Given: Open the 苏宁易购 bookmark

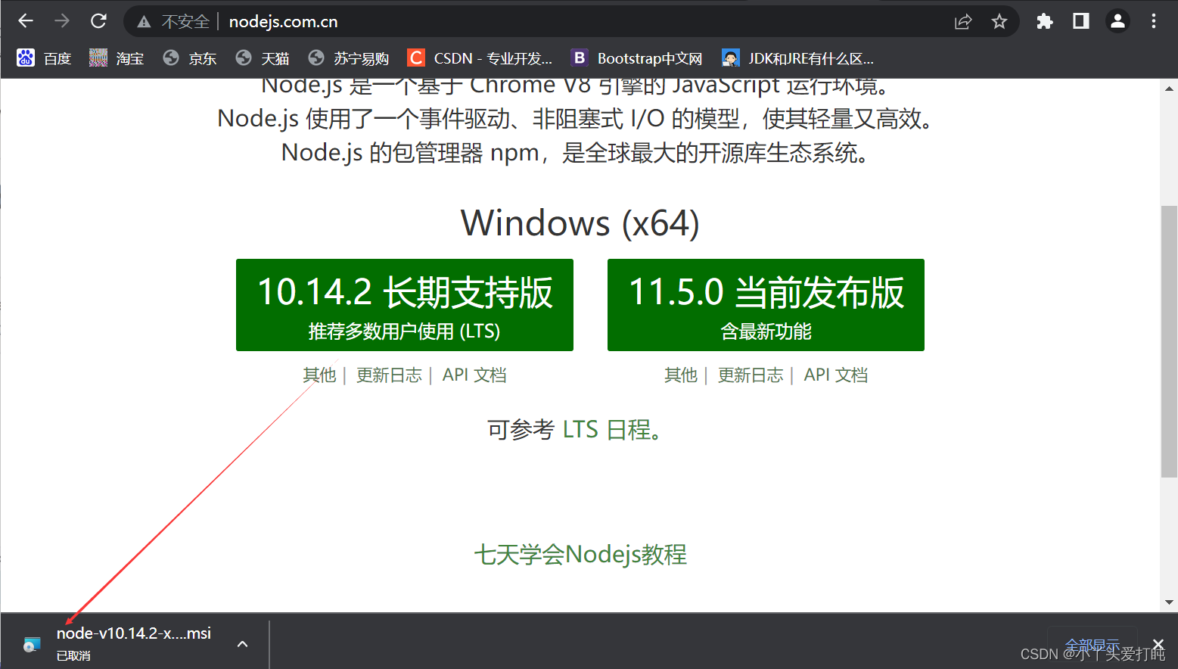Looking at the screenshot, I should click(x=349, y=58).
